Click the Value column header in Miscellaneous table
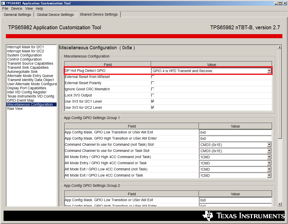The width and height of the screenshot is (288, 224). point(212,64)
